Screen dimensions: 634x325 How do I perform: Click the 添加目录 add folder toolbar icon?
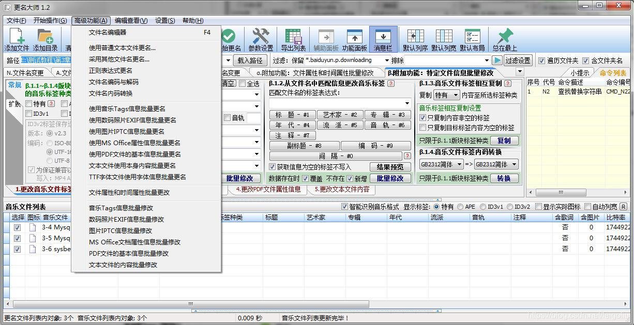46,40
